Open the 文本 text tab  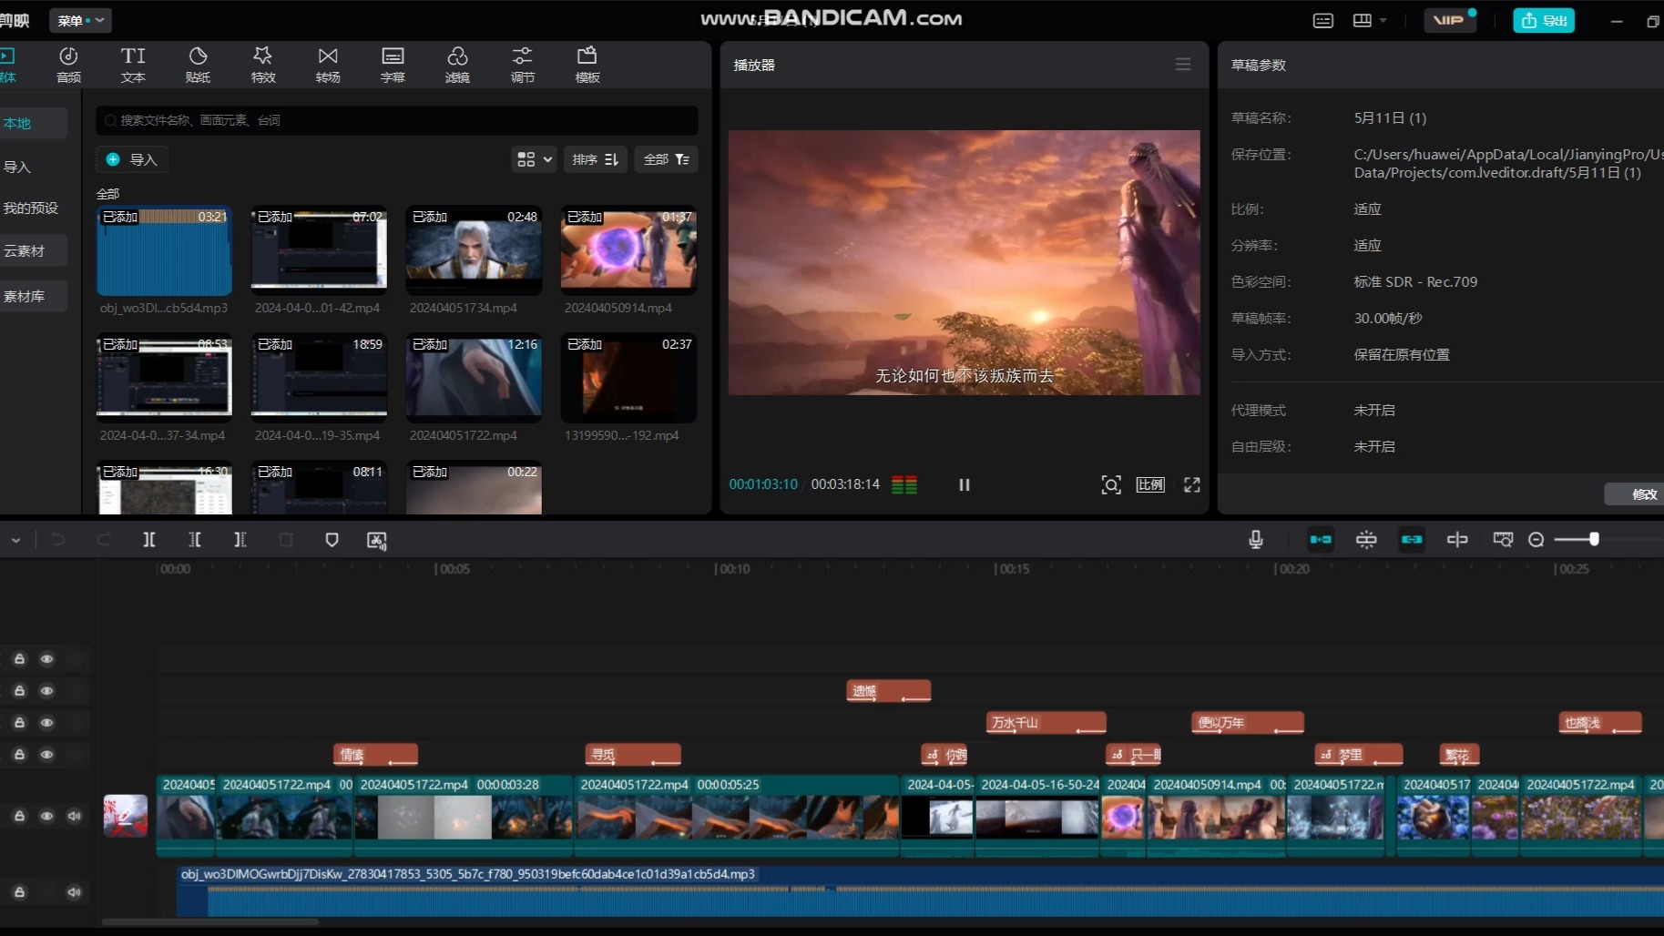133,65
